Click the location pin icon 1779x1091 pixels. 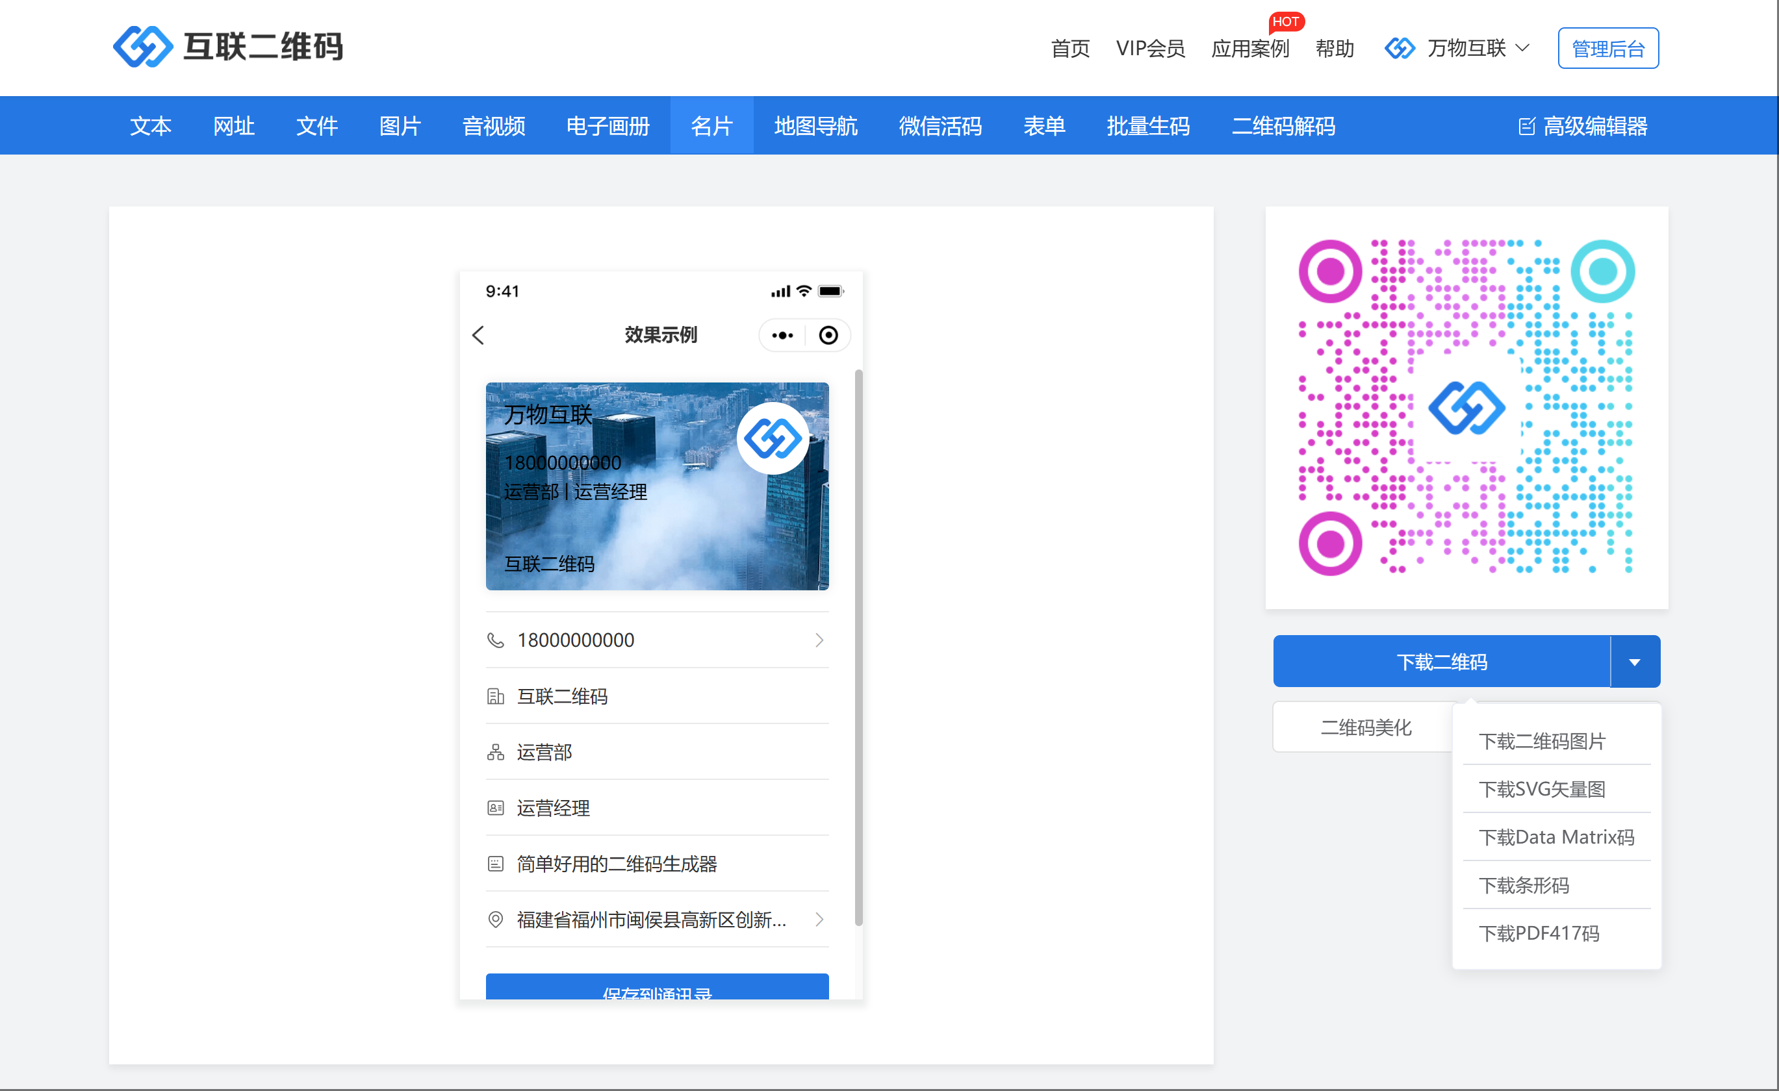pyautogui.click(x=495, y=920)
